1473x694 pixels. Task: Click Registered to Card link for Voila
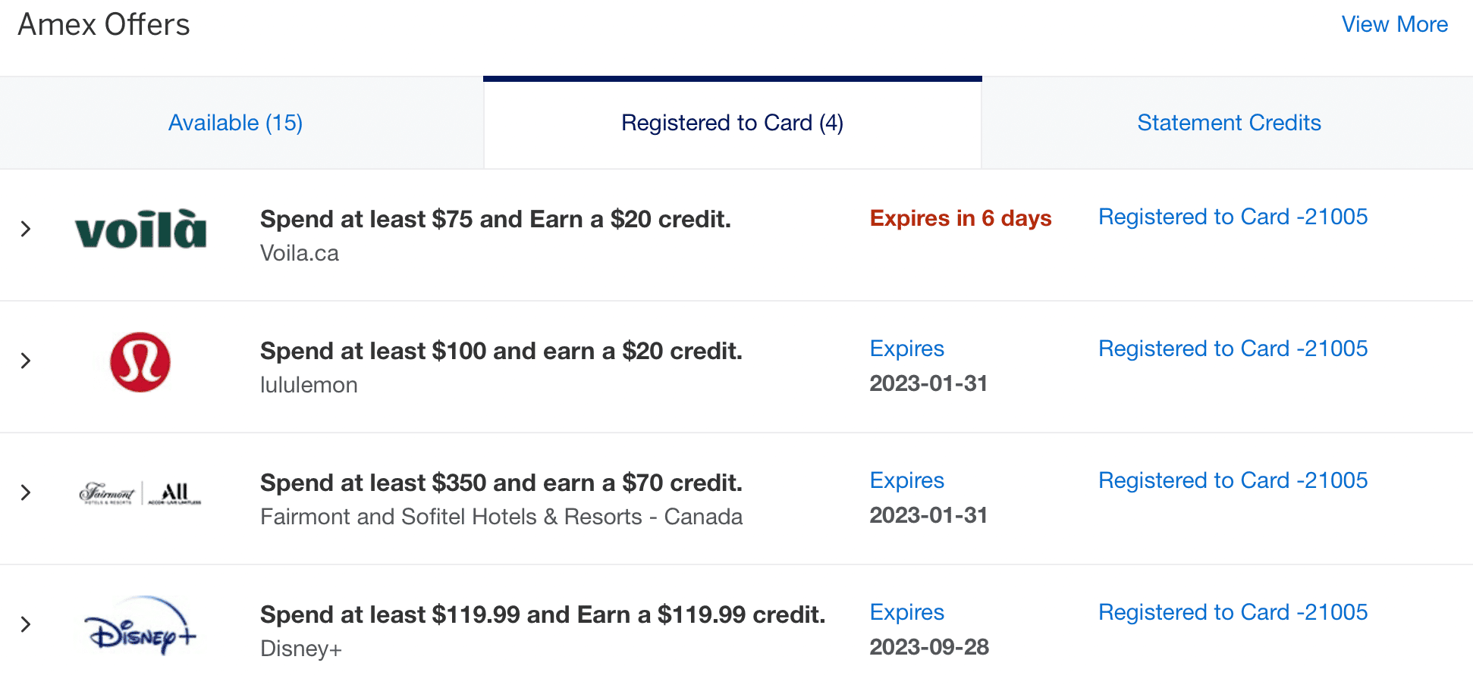[x=1233, y=217]
